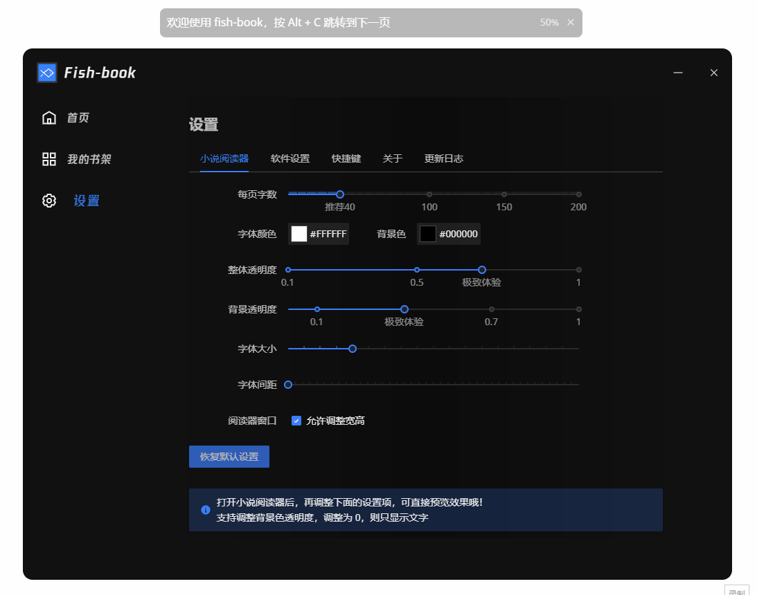Open the 关于 tab
The width and height of the screenshot is (757, 595).
393,158
